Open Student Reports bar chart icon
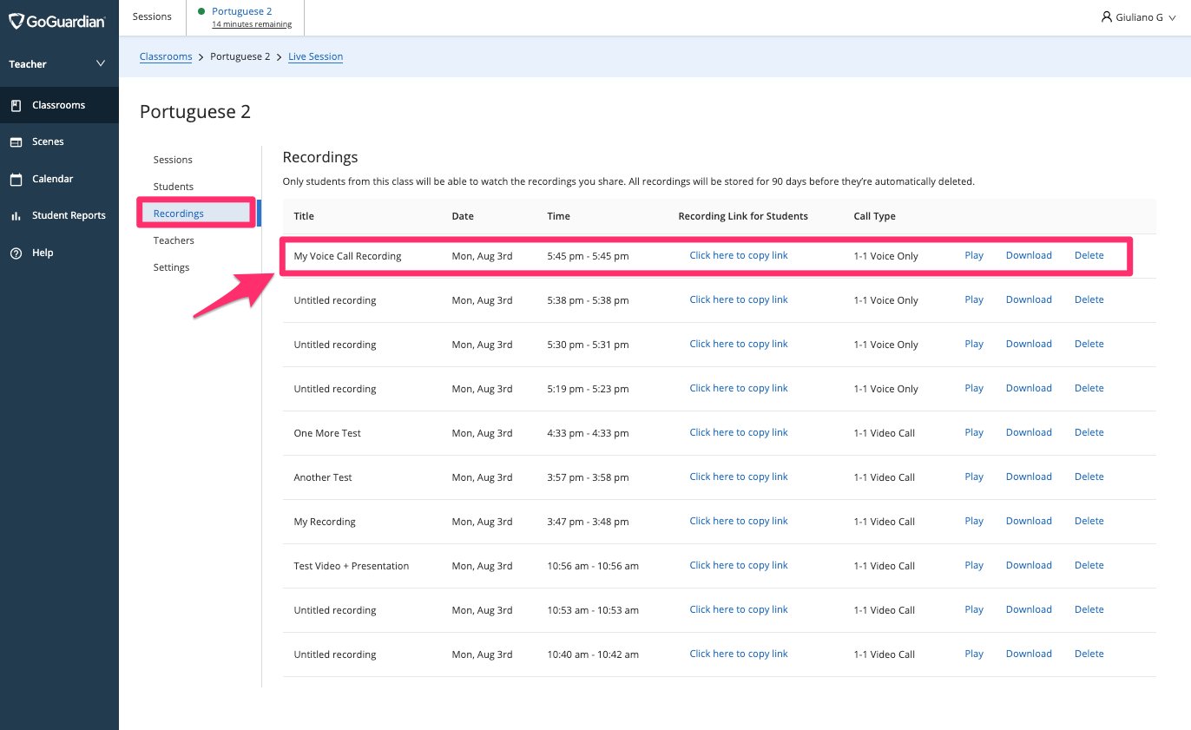 [x=16, y=215]
